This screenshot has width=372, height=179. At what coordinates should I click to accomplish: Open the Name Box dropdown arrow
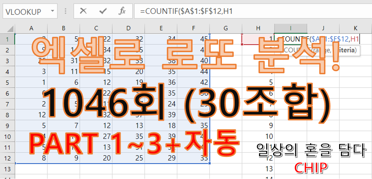[53, 11]
